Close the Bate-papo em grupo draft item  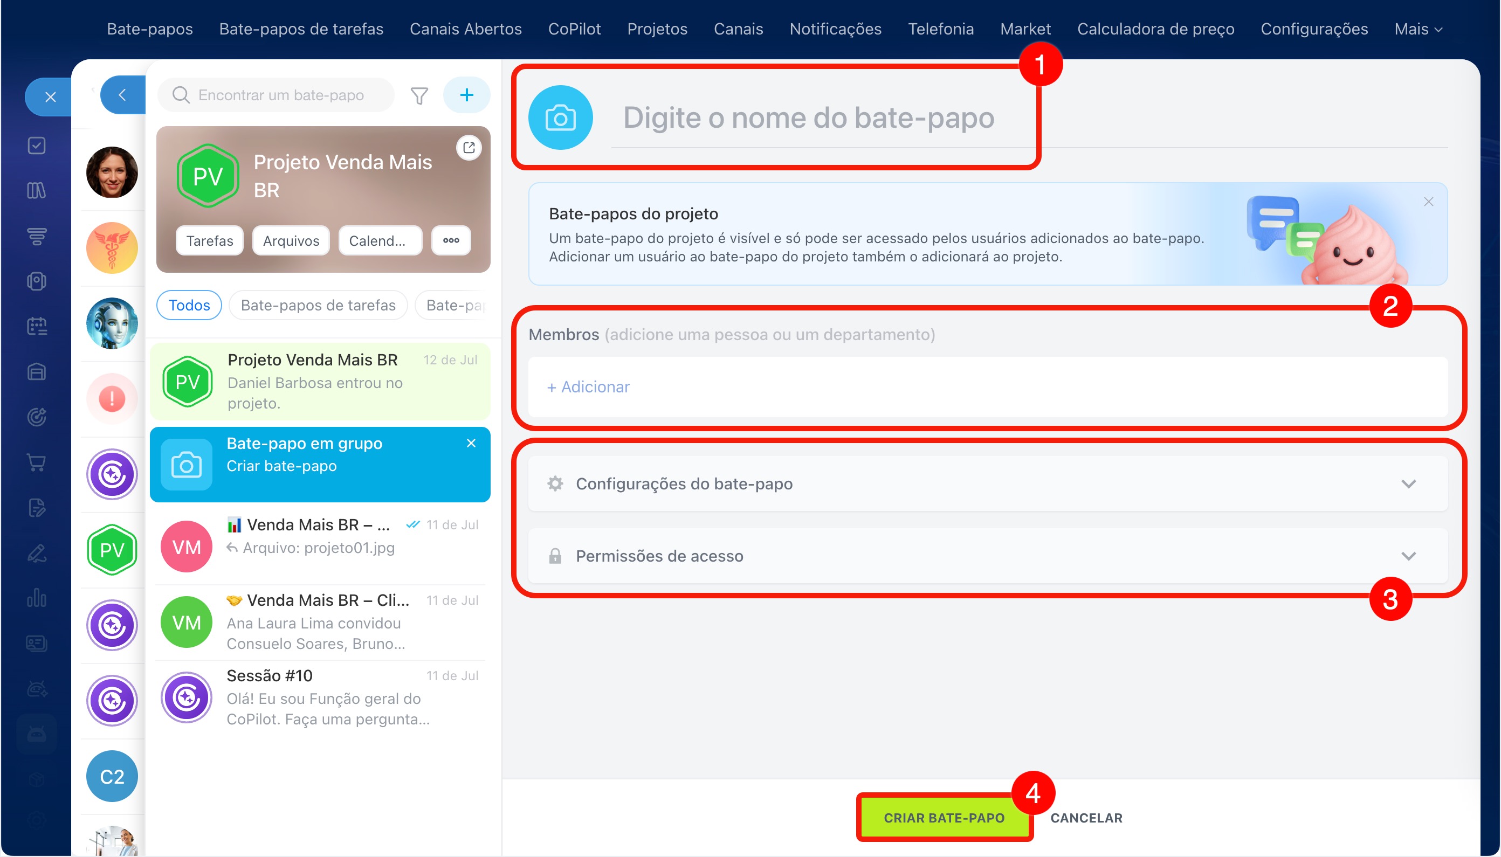471,443
